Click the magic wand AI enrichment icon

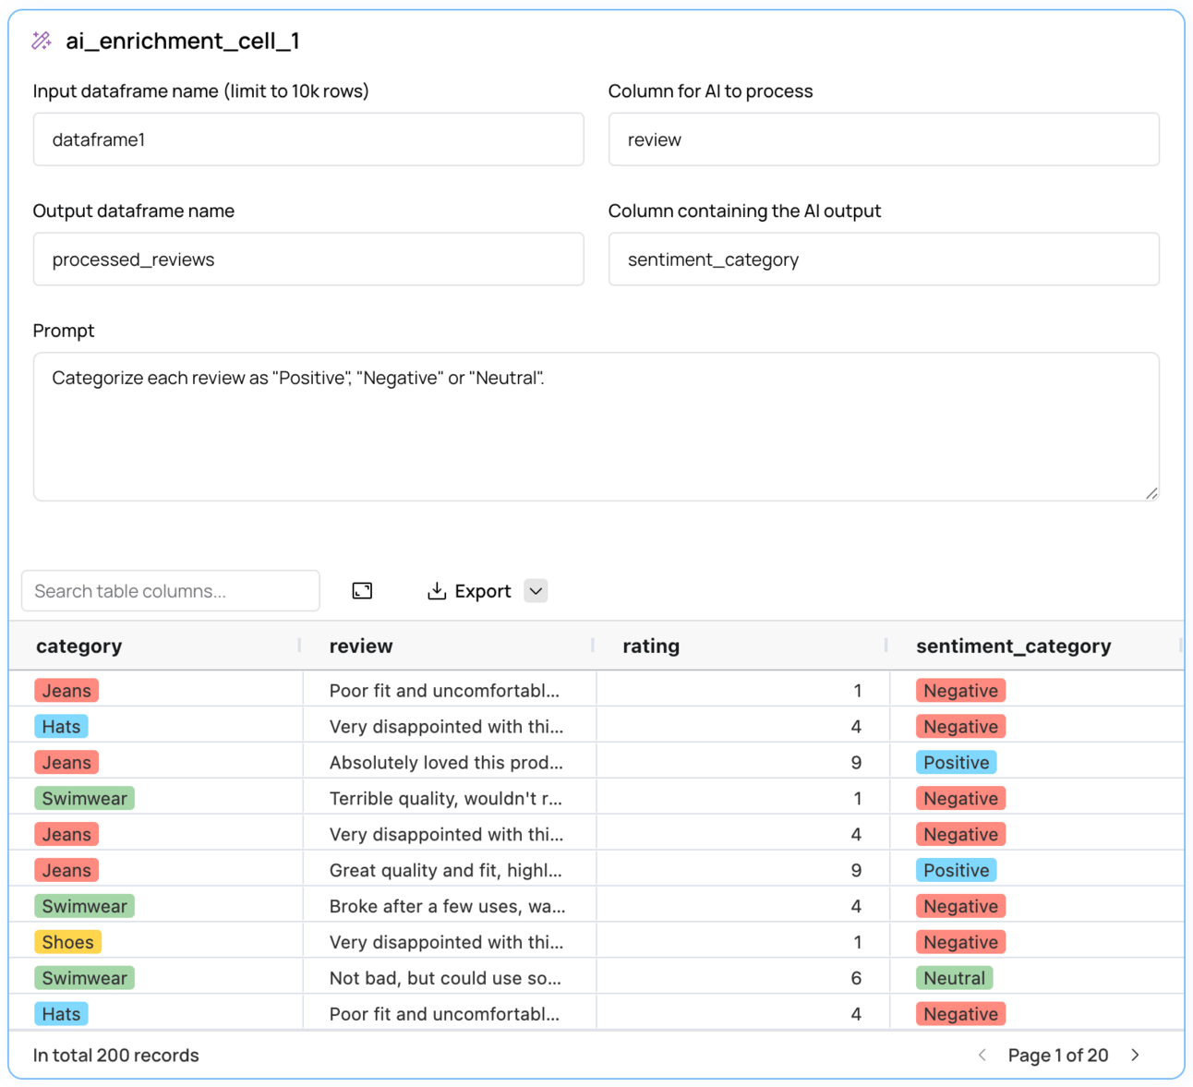tap(42, 41)
